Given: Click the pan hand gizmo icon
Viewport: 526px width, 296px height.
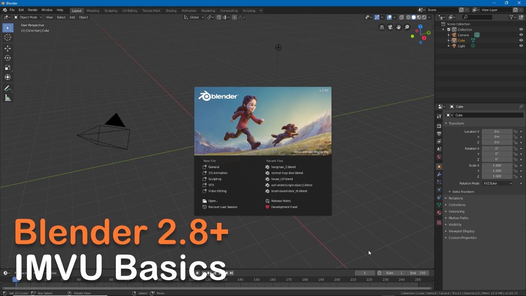Looking at the screenshot, I should point(399,27).
